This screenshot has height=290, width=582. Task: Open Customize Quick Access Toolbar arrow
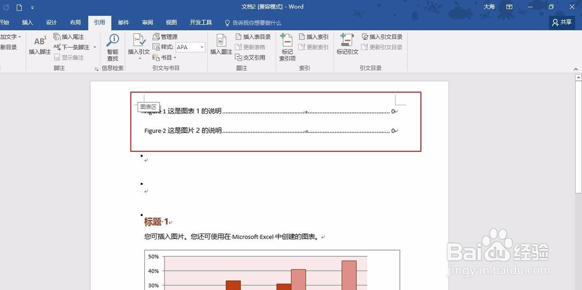[32, 8]
